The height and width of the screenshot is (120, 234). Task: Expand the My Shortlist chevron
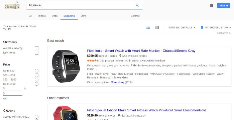pyautogui.click(x=230, y=28)
